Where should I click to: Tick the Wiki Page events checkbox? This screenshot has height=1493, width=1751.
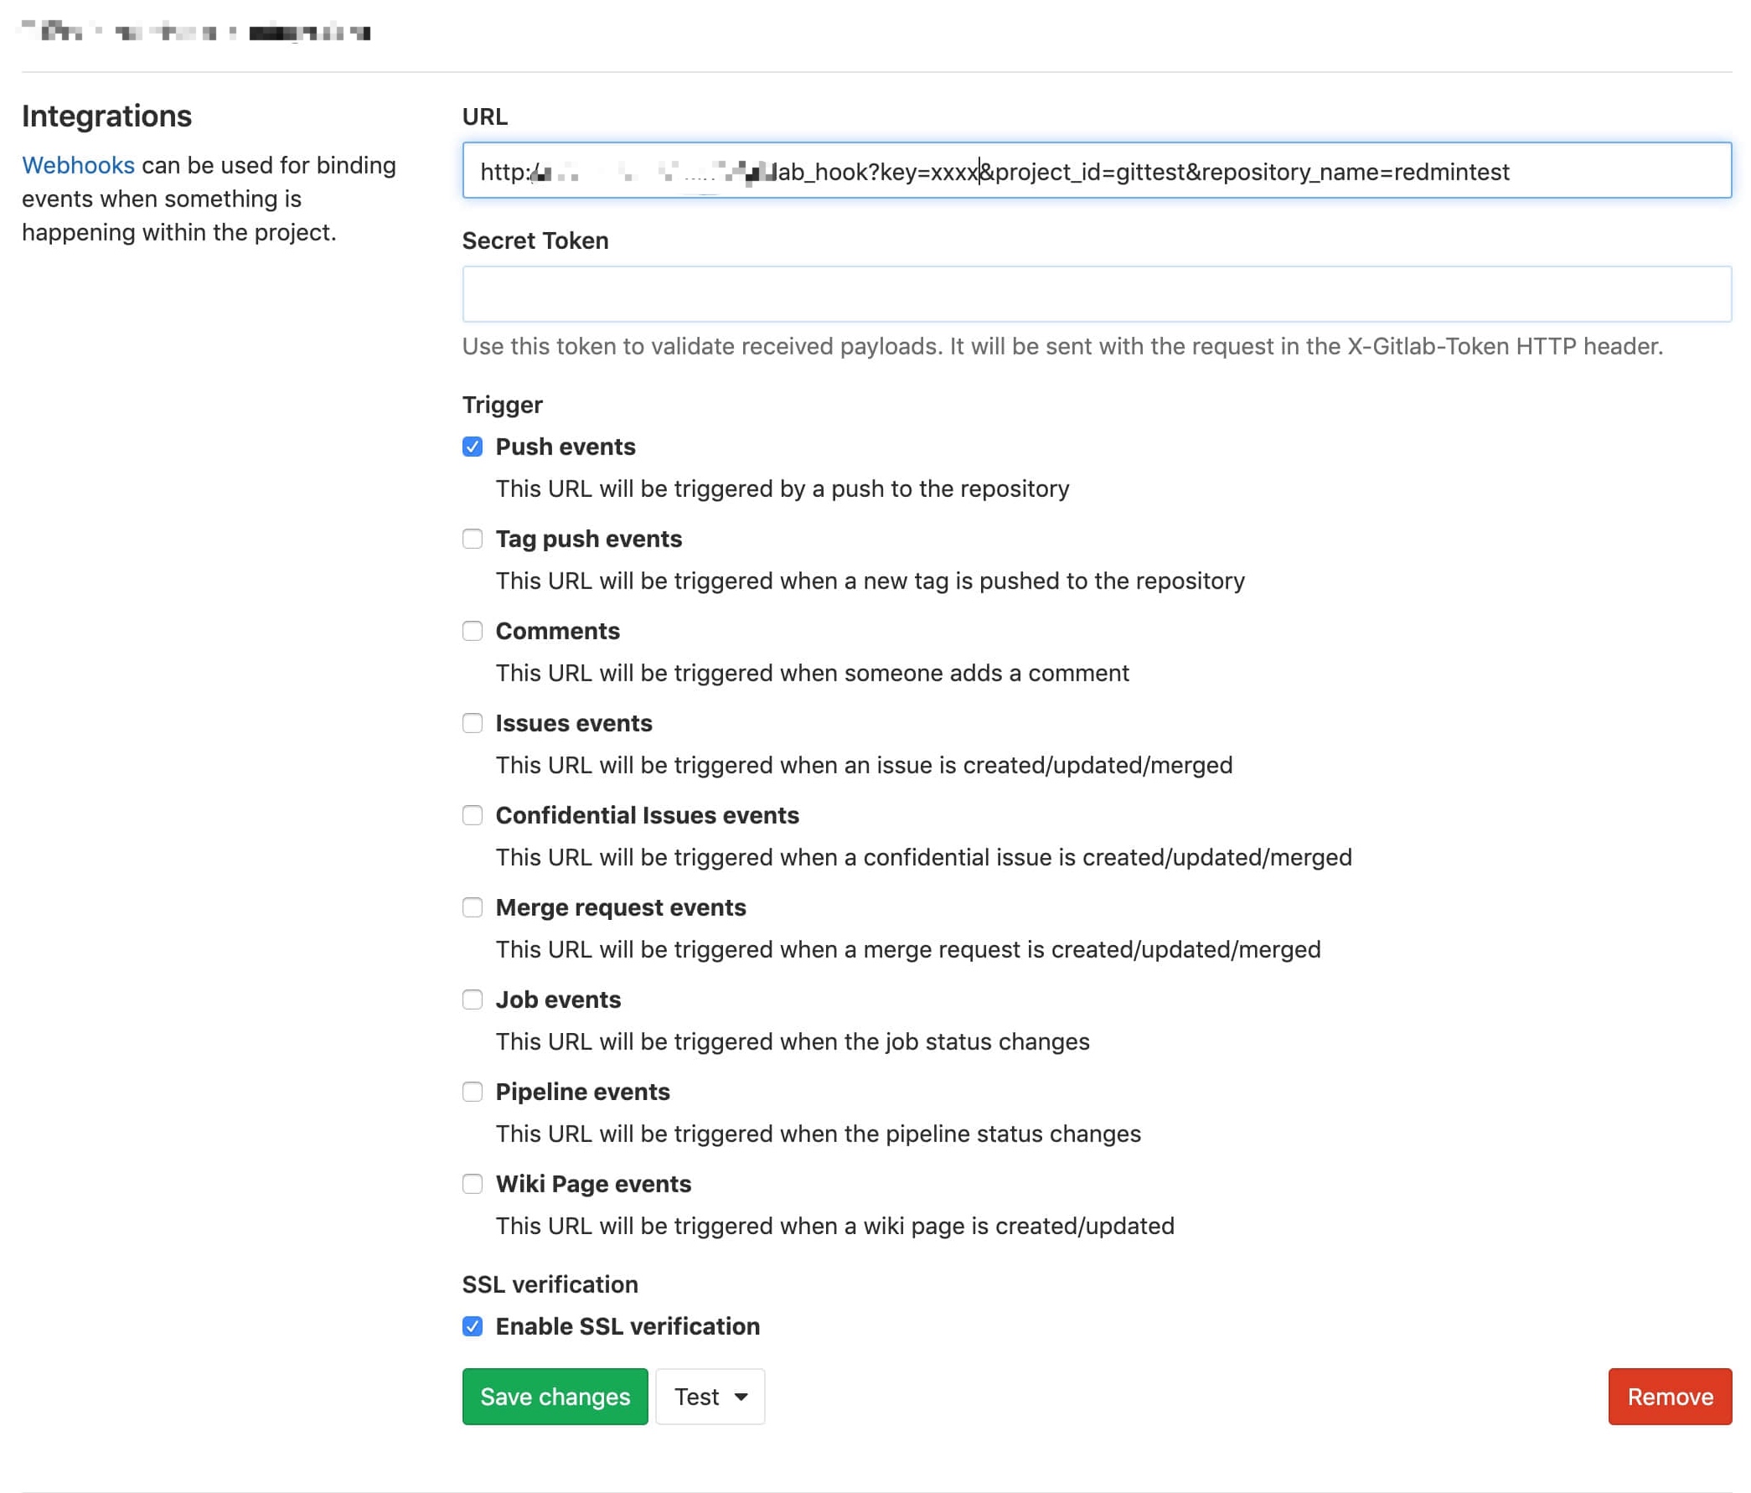click(473, 1183)
